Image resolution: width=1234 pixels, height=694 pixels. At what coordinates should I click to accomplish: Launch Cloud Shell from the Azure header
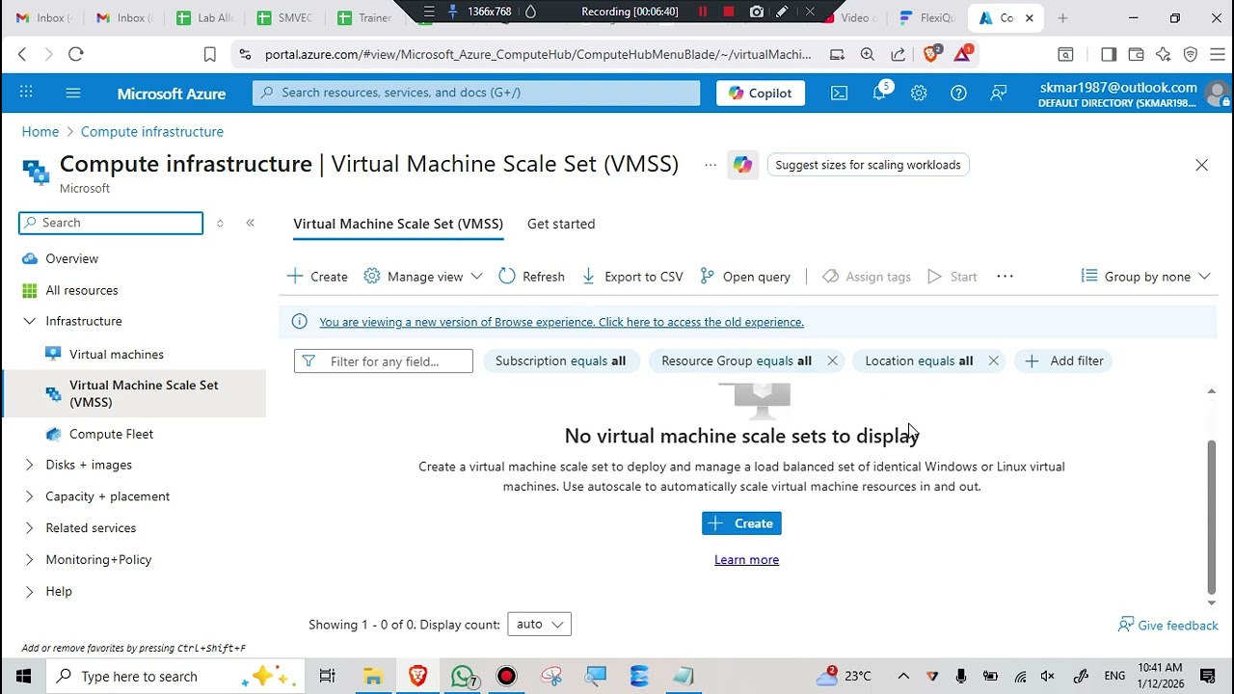point(840,93)
